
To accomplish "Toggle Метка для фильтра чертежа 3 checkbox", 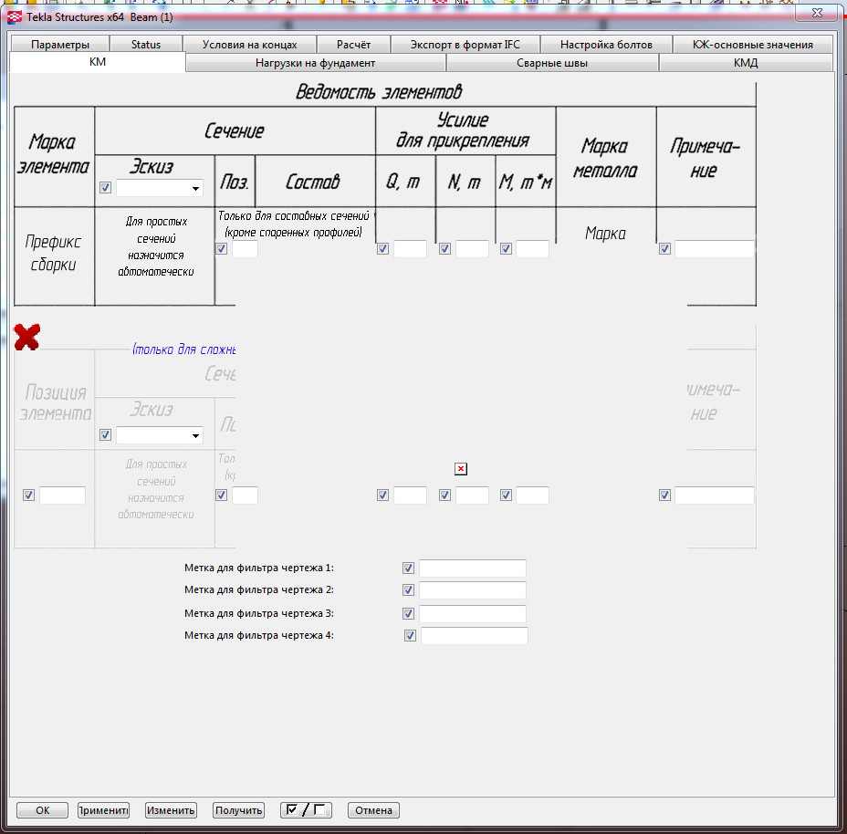I will pos(408,614).
